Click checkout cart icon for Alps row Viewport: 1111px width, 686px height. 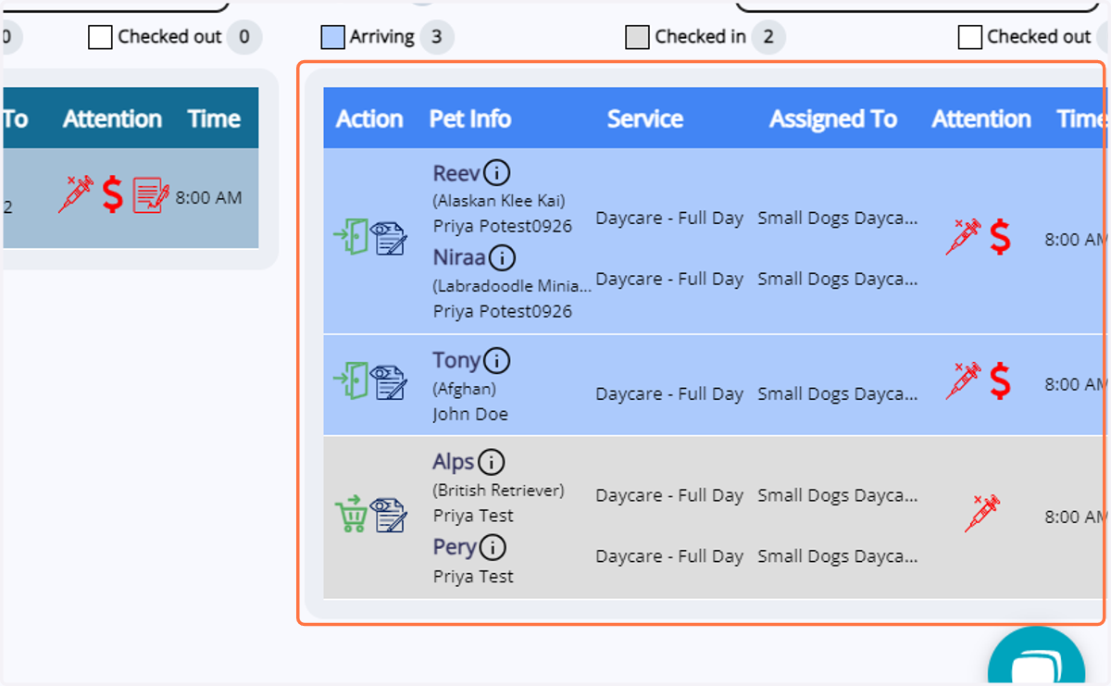coord(351,514)
